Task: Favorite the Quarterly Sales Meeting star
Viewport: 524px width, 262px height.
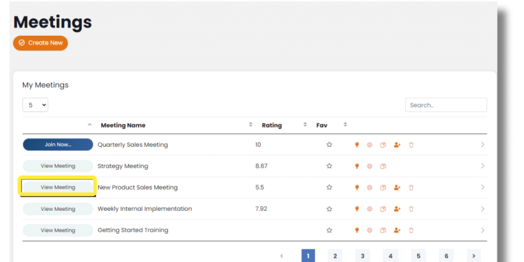Action: 329,145
